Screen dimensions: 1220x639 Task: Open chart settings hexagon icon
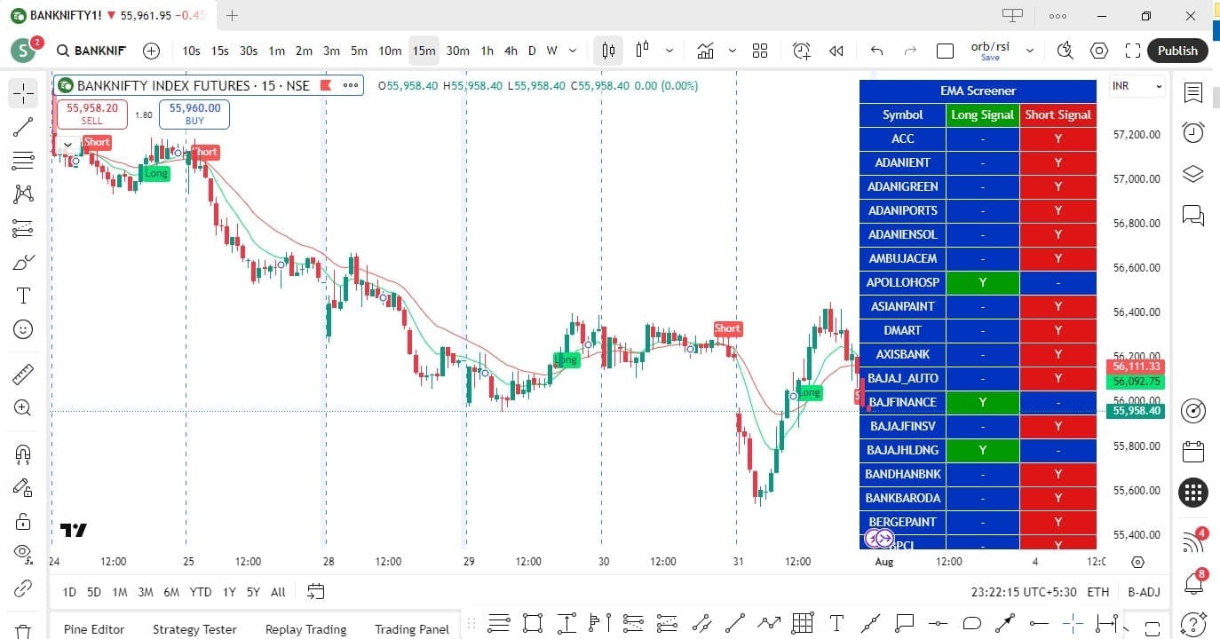coord(1099,51)
